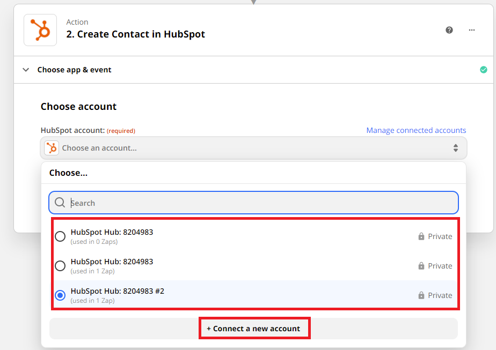
Task: Click the small HubSpot icon in account field
Action: 52,148
